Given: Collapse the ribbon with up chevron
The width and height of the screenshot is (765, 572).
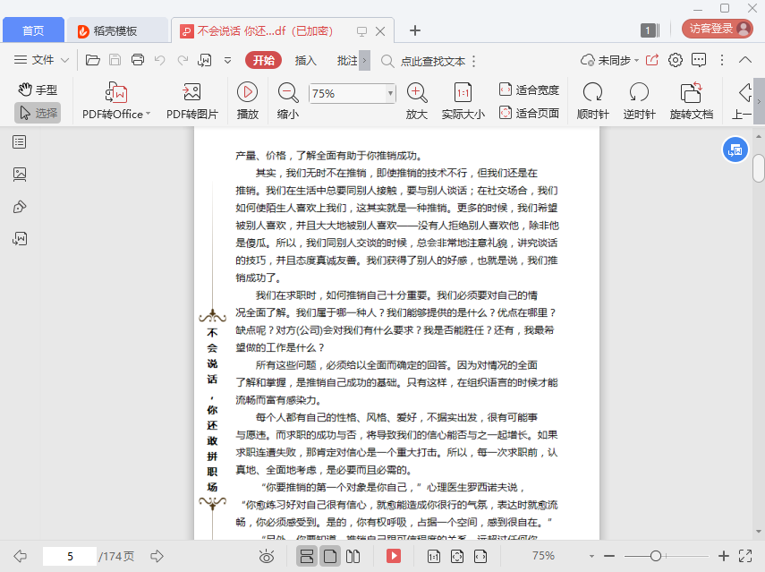Looking at the screenshot, I should point(745,60).
